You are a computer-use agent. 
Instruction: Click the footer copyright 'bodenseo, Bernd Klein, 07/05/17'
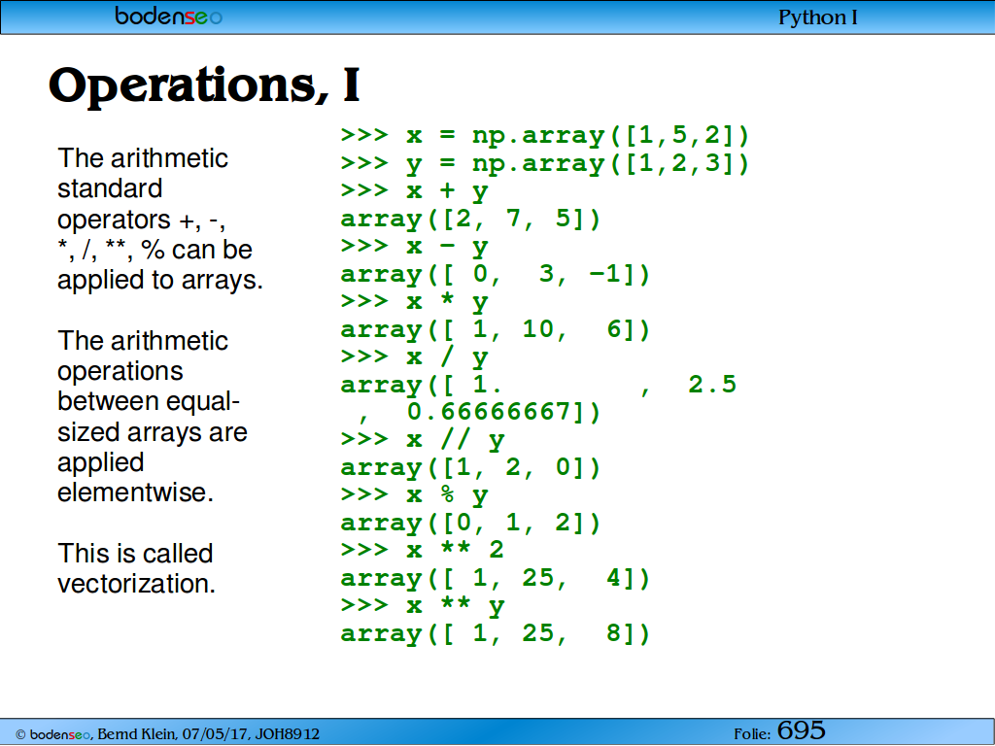pyautogui.click(x=140, y=734)
